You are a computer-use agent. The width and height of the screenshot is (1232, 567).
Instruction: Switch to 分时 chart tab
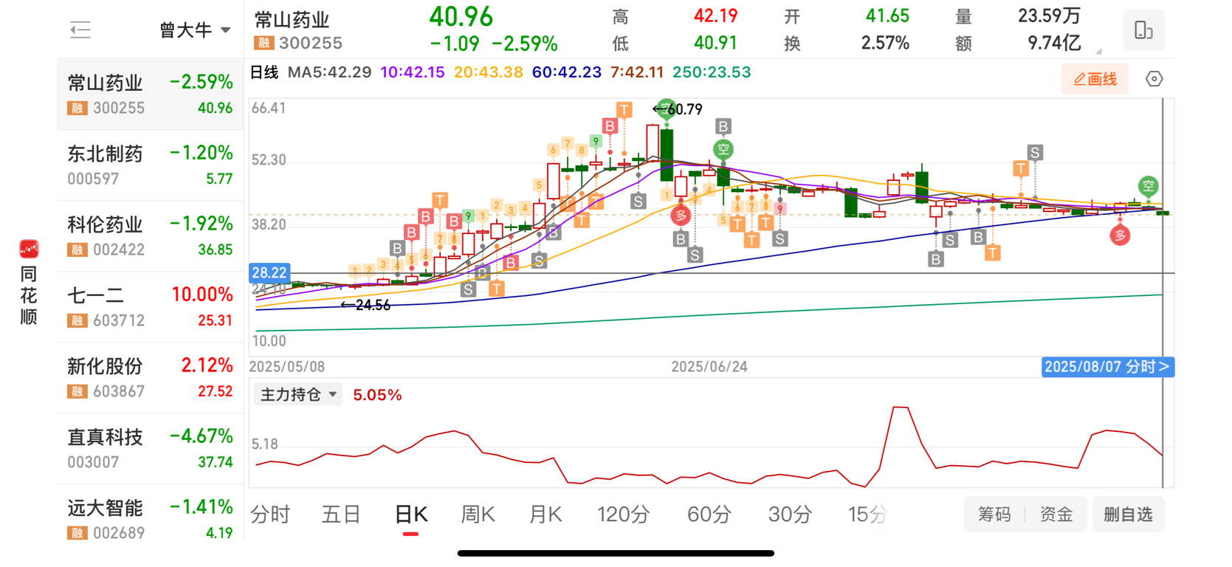[x=270, y=515]
